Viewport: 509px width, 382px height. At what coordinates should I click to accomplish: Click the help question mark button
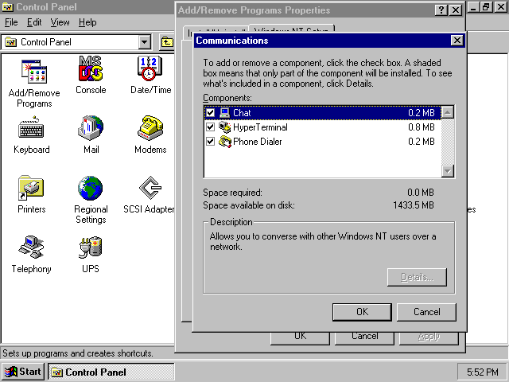click(x=441, y=10)
